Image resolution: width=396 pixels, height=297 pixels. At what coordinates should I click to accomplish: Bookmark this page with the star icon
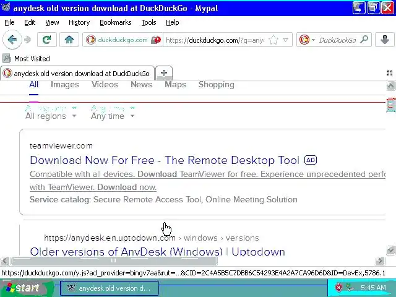[x=273, y=40]
